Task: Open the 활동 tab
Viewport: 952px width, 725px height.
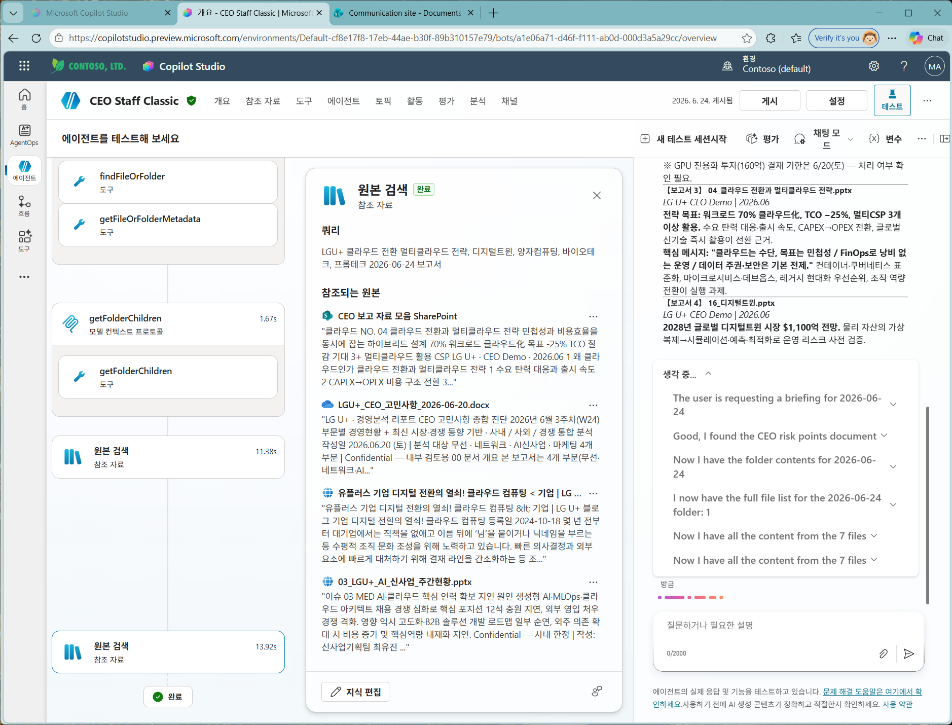Action: (415, 101)
